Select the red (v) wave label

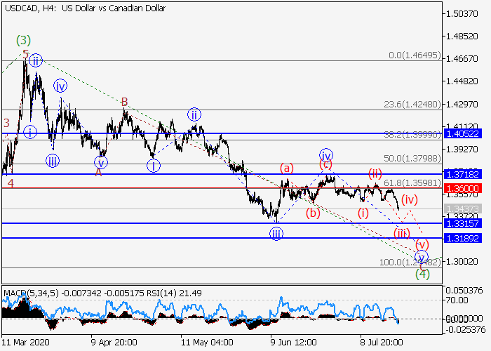click(x=422, y=244)
